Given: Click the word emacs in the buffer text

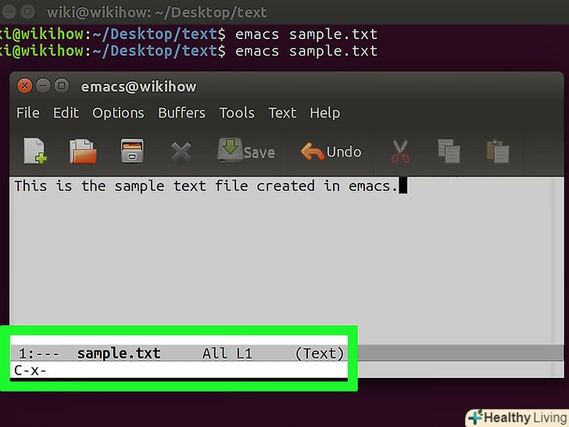Looking at the screenshot, I should [370, 186].
